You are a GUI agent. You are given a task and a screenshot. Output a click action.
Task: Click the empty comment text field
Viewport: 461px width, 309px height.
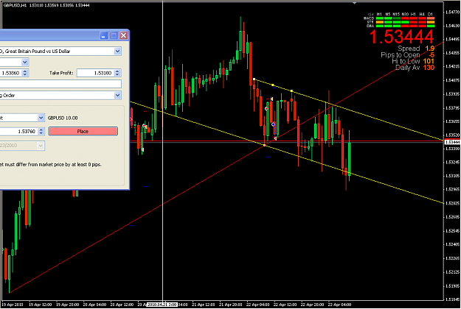click(60, 84)
